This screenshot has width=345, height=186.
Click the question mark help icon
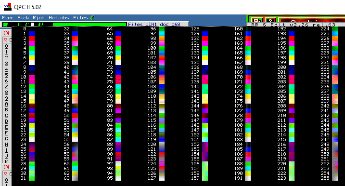(270, 21)
